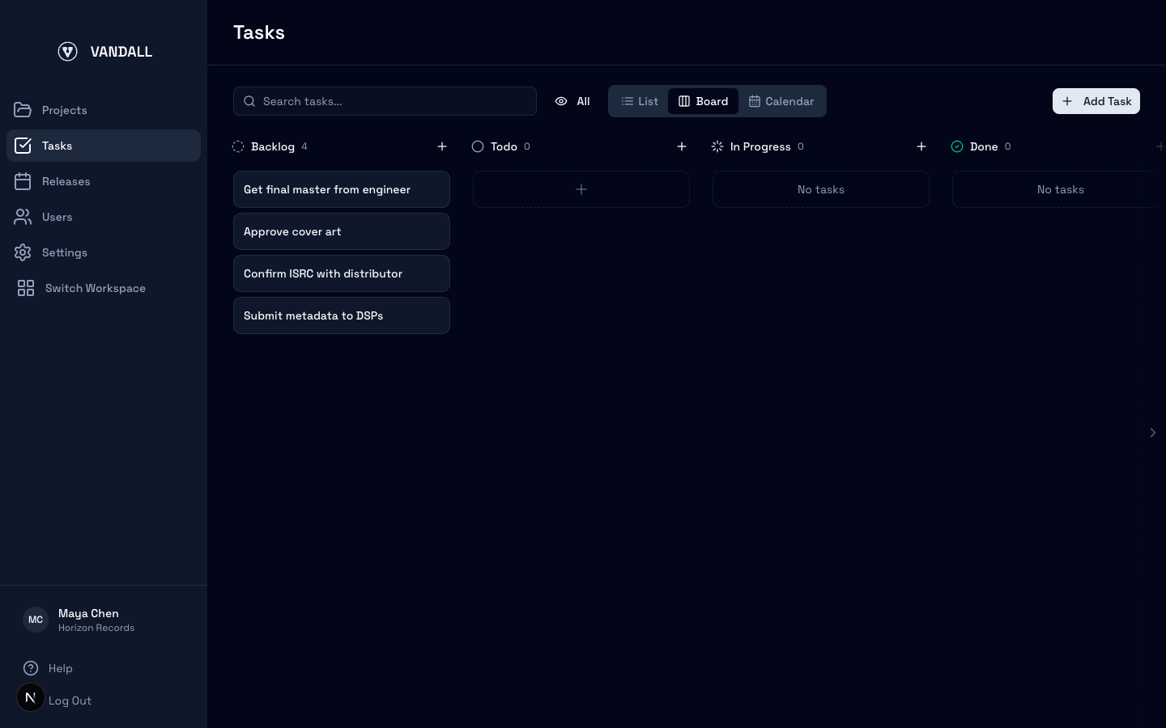Click Log Out
This screenshot has height=728, width=1166.
tap(70, 700)
